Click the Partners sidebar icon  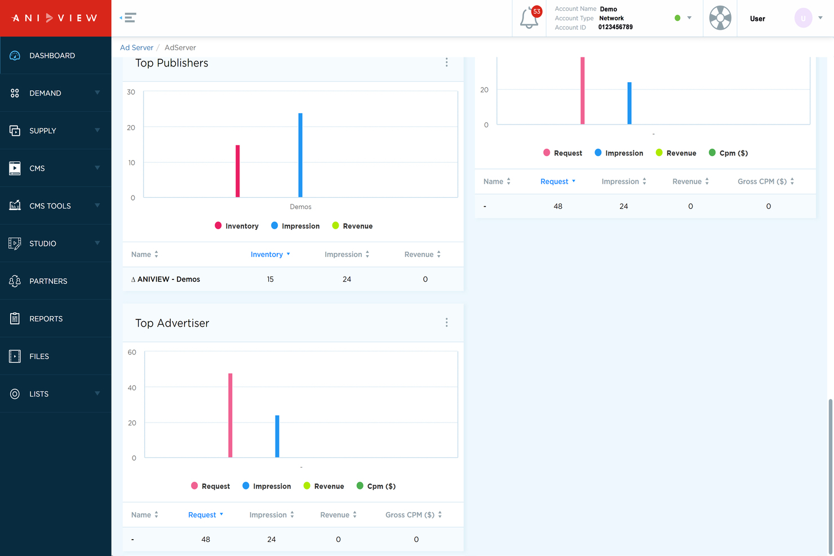[x=15, y=281]
